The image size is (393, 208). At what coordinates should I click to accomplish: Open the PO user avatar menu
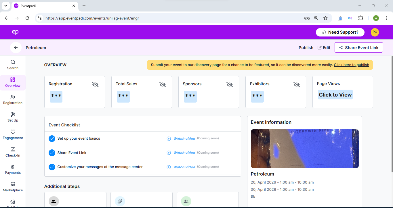coord(375,32)
